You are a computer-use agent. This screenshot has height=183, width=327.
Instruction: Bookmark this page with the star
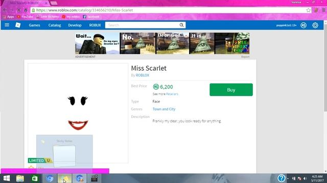click(x=308, y=10)
